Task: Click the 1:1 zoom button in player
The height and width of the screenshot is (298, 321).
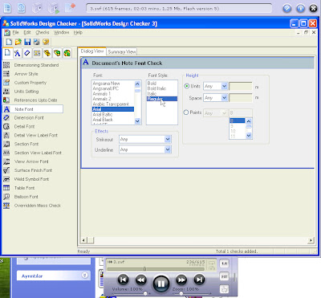Action: [224, 263]
